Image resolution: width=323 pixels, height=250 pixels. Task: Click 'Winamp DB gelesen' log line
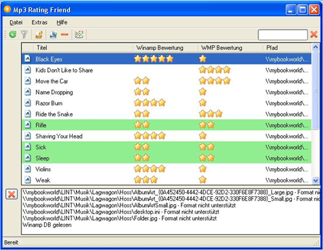pos(47,225)
